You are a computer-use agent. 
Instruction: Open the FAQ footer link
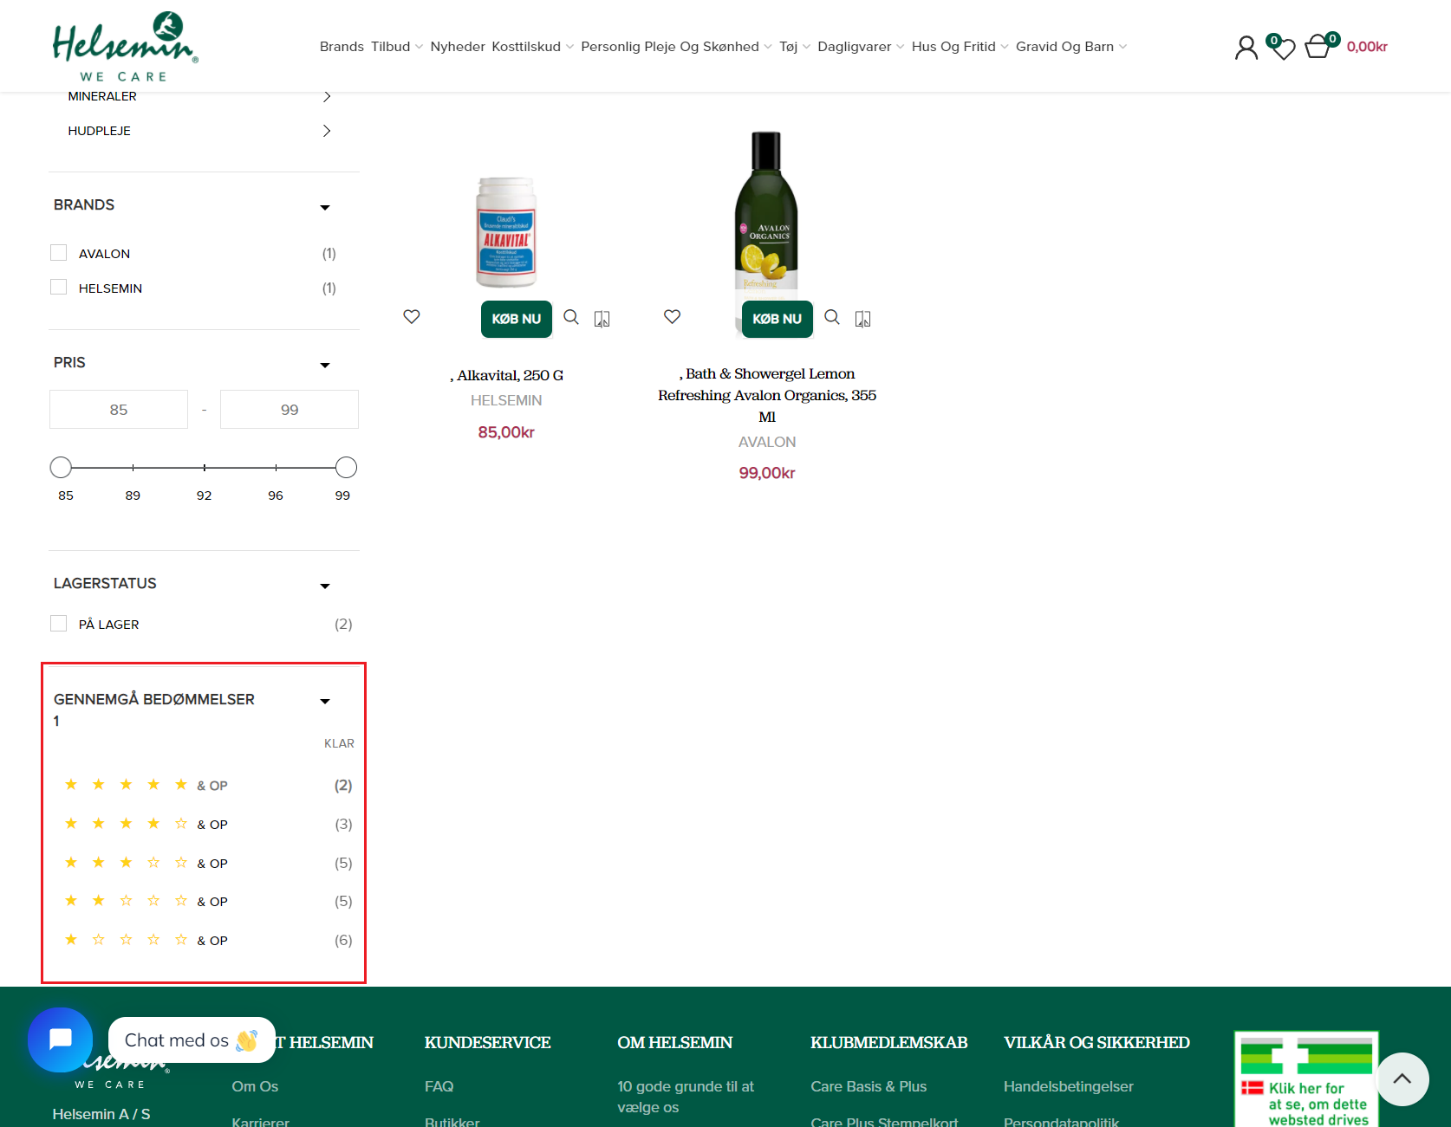click(x=439, y=1086)
